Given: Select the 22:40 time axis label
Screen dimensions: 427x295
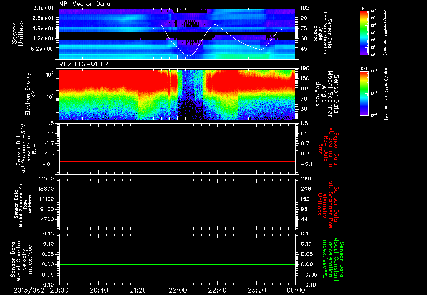Looking at the screenshot, I should pos(217,290).
